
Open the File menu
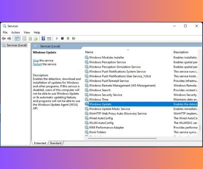[5, 32]
